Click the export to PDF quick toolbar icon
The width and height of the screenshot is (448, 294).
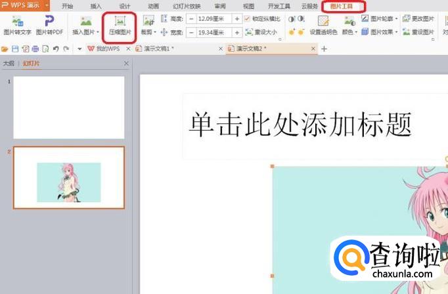(x=26, y=49)
